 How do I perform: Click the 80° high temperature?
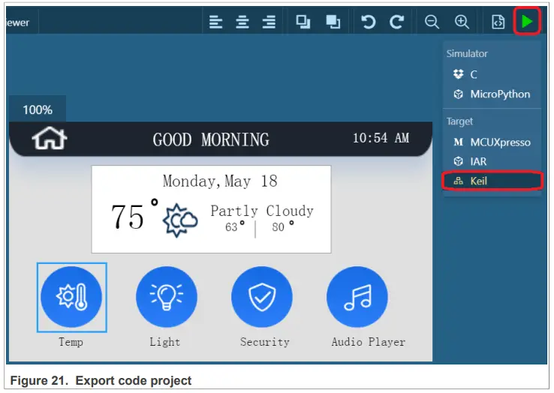[283, 226]
